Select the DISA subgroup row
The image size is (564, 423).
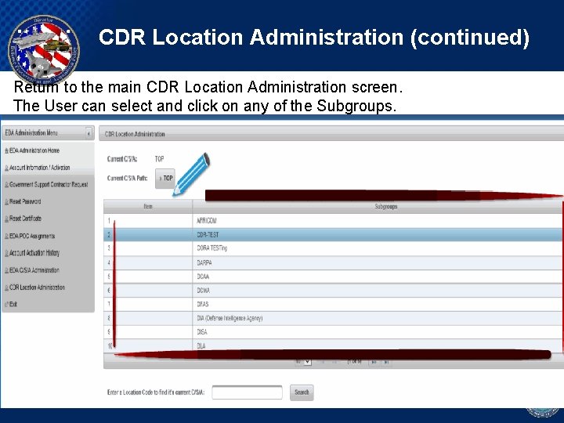[334, 332]
